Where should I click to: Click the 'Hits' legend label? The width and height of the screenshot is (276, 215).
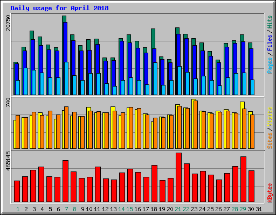click(270, 22)
